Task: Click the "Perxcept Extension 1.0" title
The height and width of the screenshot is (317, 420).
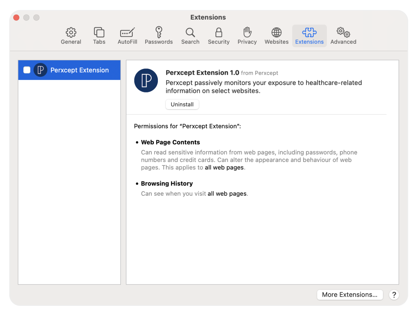Action: coord(202,72)
